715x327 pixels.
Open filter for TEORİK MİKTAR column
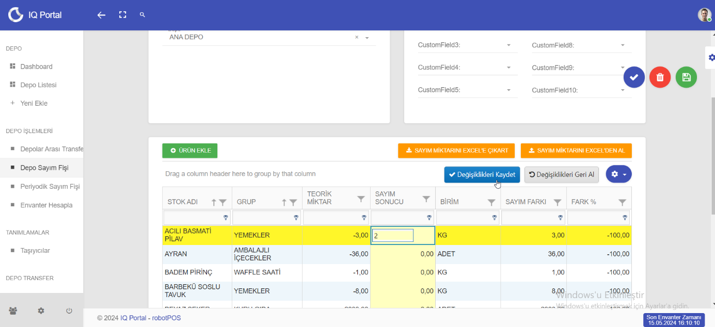[361, 199]
